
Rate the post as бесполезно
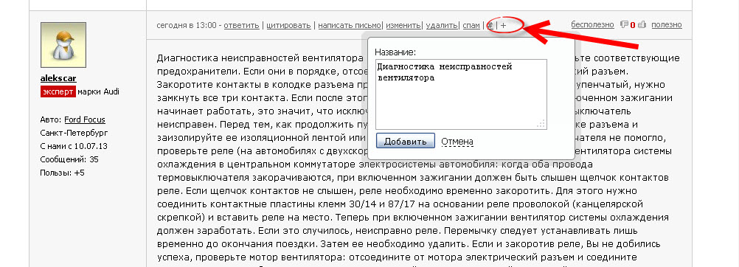pos(592,25)
